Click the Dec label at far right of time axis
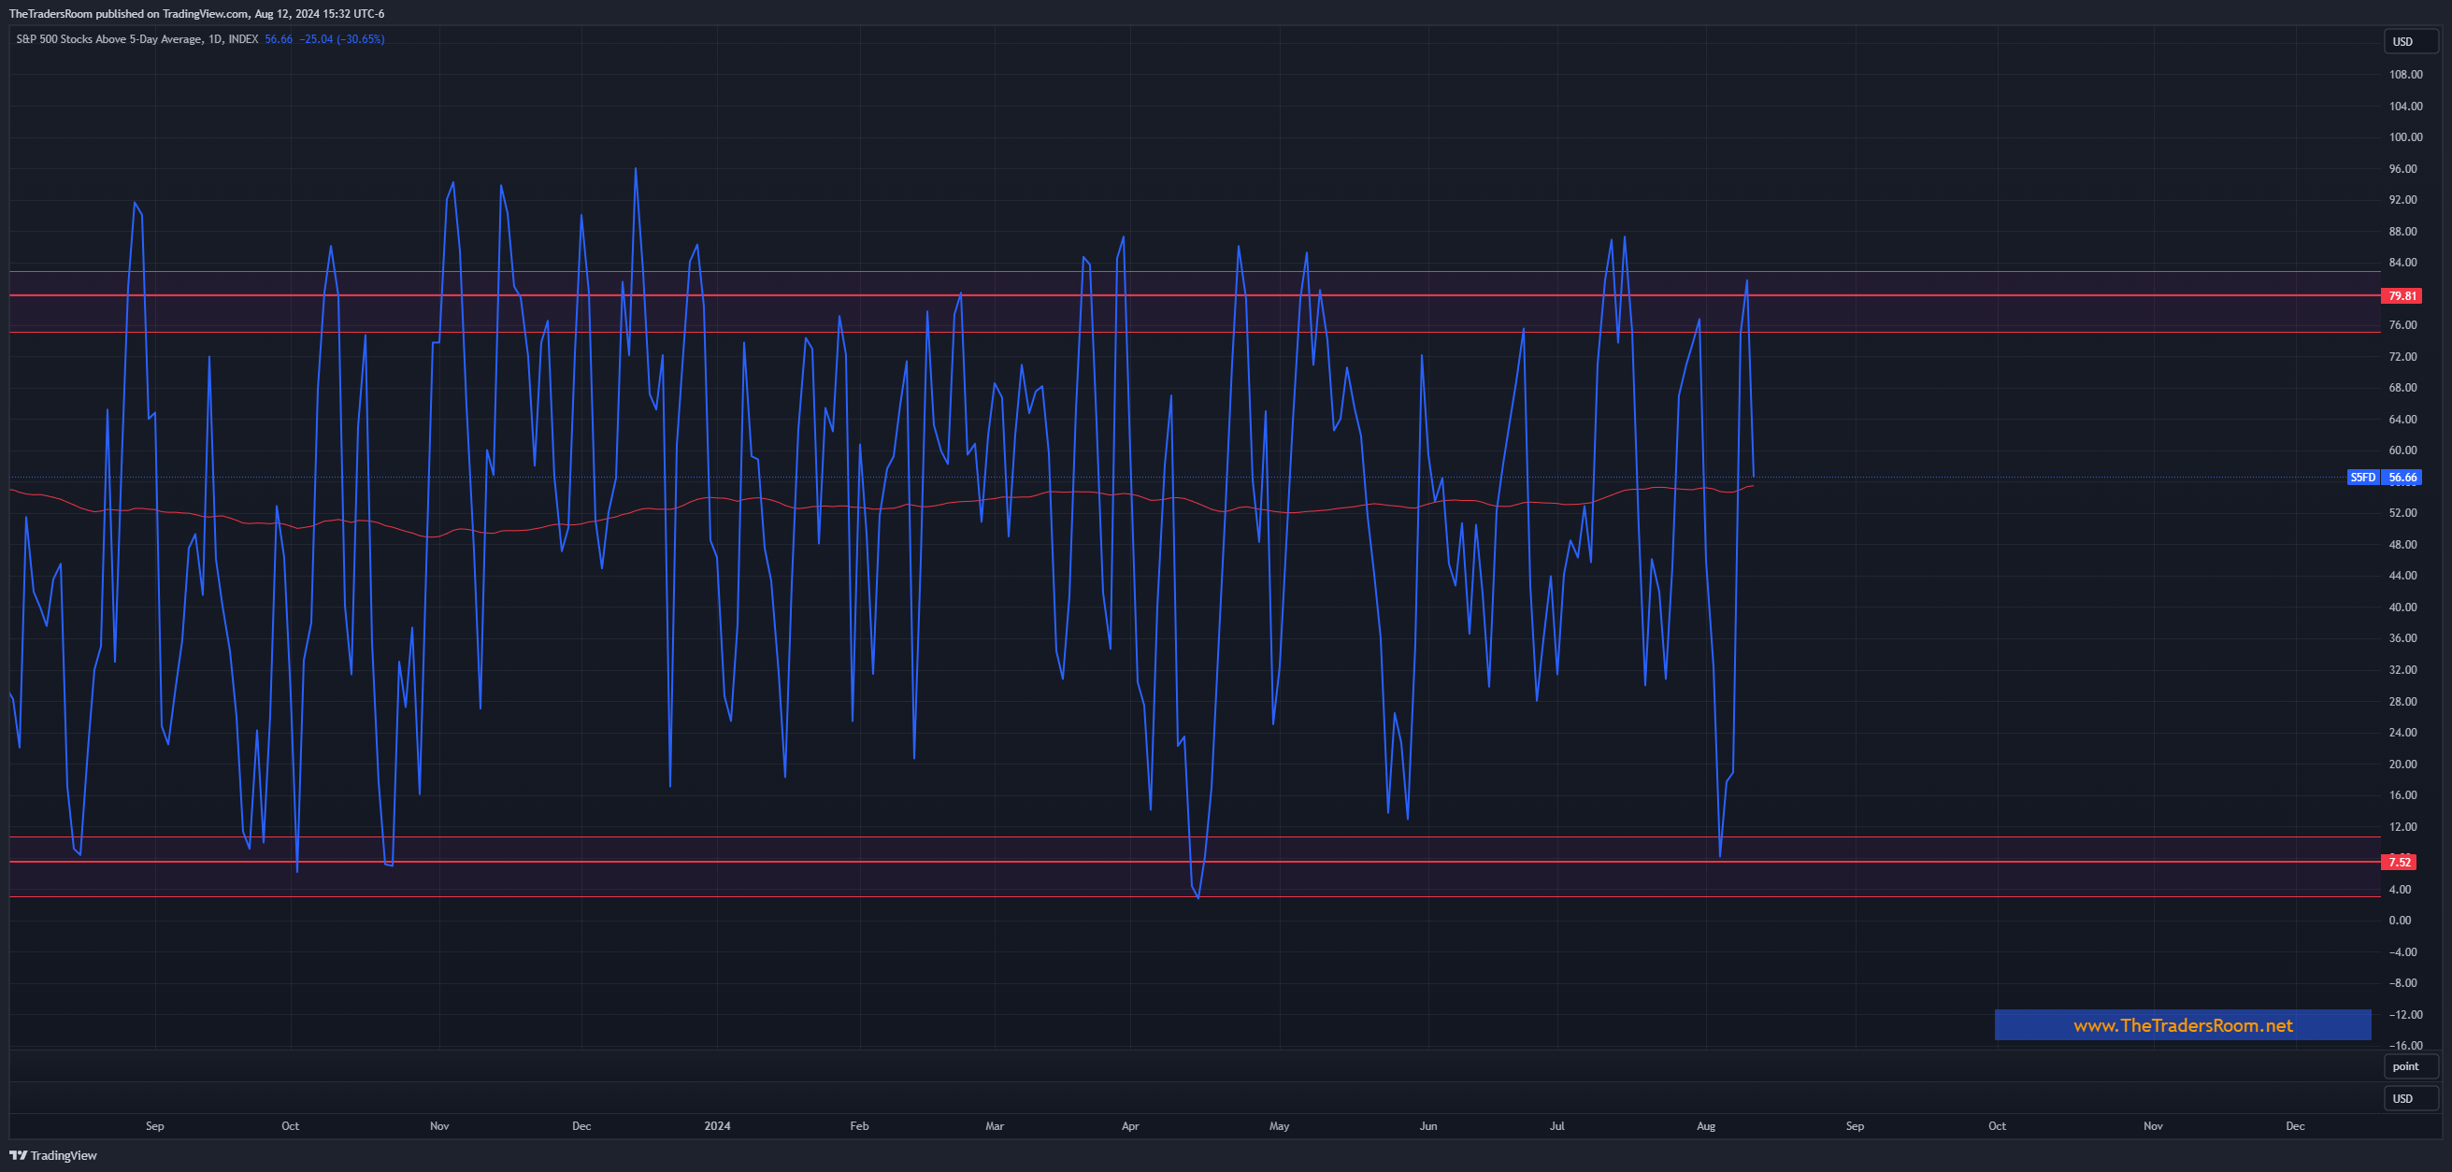Screen dimensions: 2452x1172 (2295, 1125)
